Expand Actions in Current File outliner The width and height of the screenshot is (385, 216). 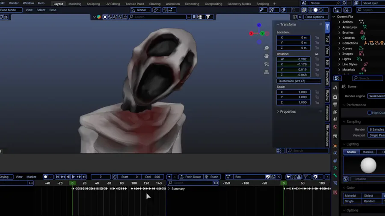tap(339, 22)
